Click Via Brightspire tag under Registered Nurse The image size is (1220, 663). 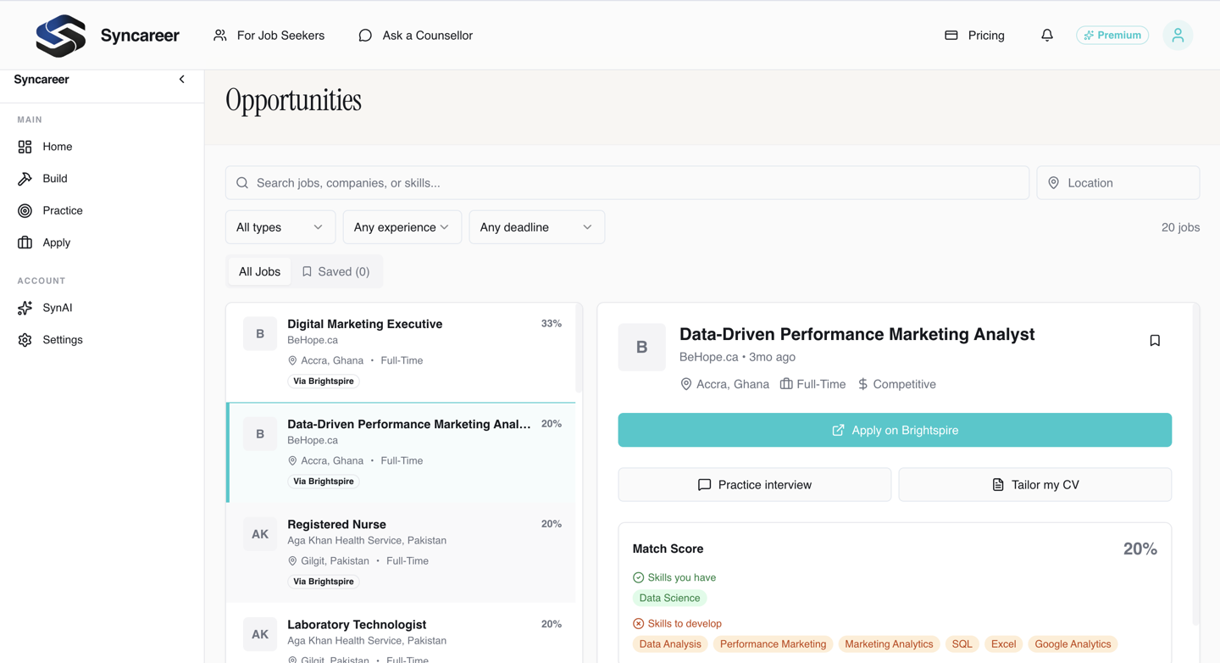[324, 582]
